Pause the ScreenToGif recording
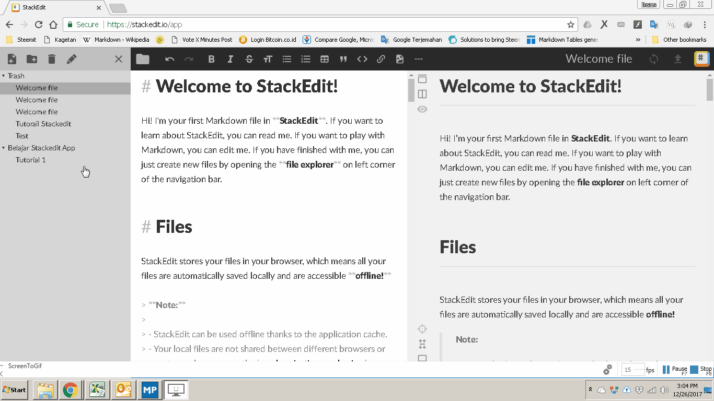The width and height of the screenshot is (714, 401). 675,370
